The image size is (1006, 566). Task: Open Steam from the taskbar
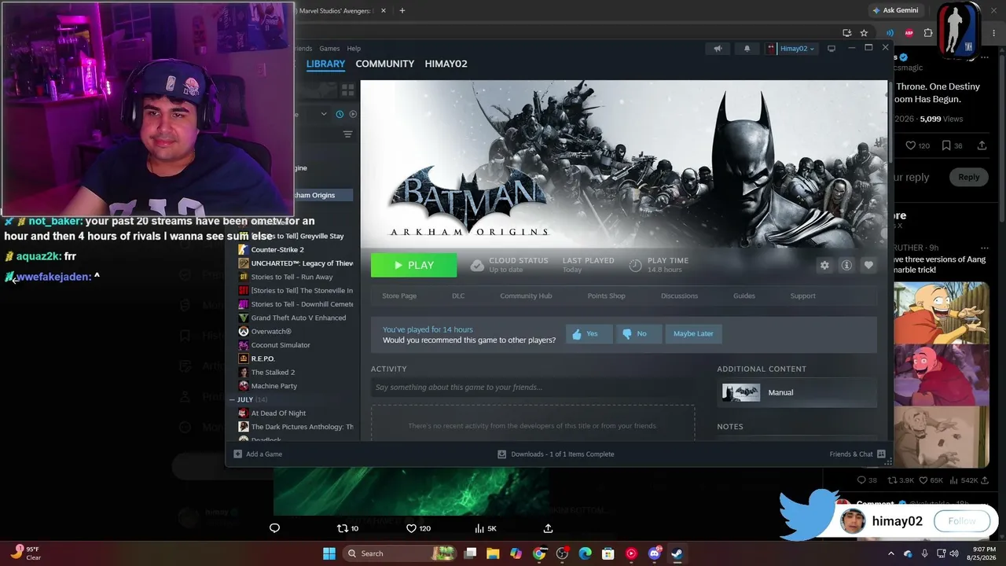(677, 553)
